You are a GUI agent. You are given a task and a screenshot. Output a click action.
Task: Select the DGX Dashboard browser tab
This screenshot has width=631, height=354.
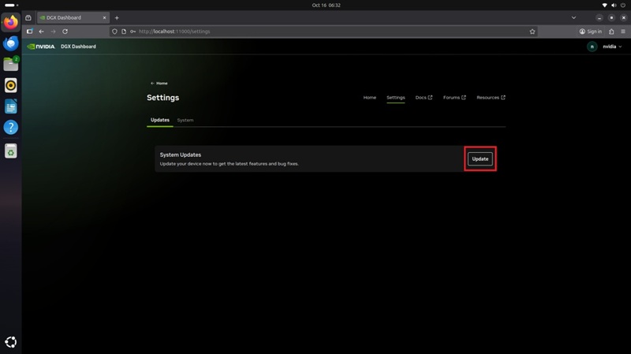pos(73,17)
